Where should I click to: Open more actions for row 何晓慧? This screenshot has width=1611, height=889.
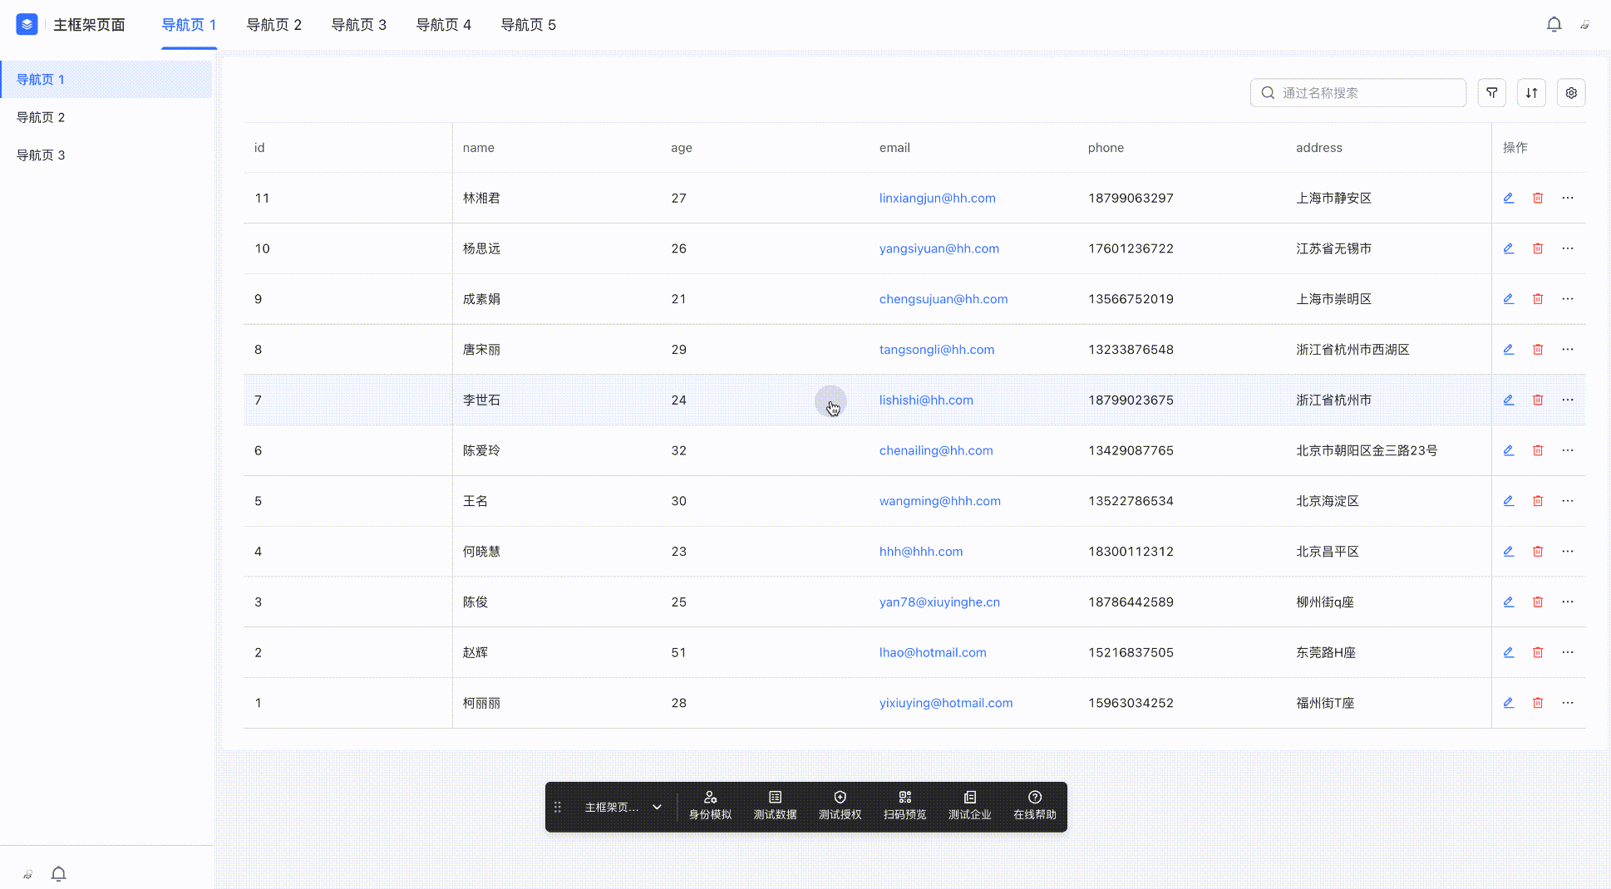[x=1568, y=552]
